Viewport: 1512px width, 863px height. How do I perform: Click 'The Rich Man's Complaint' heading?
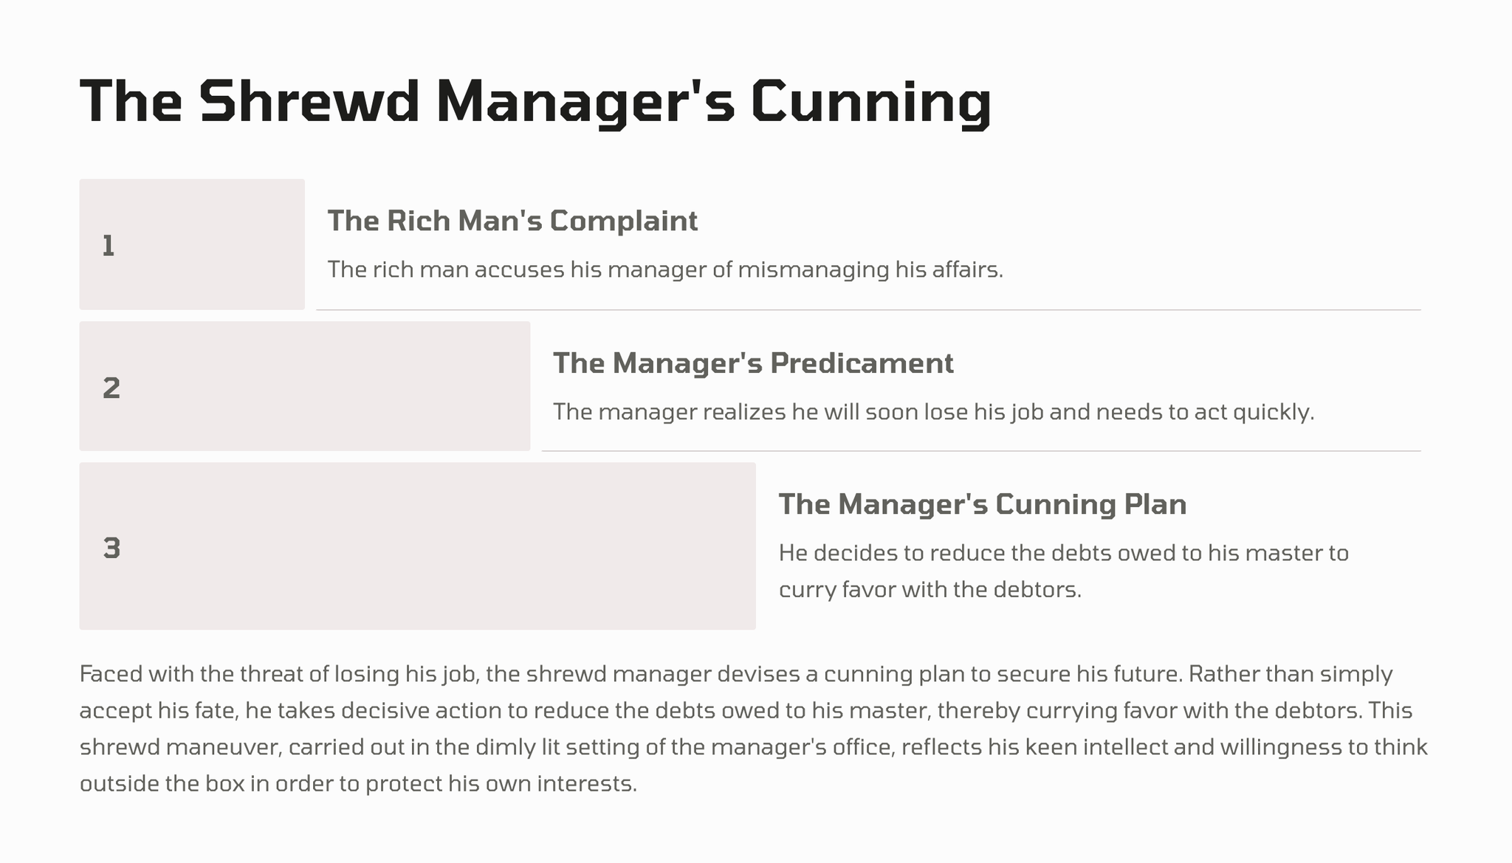pyautogui.click(x=512, y=221)
